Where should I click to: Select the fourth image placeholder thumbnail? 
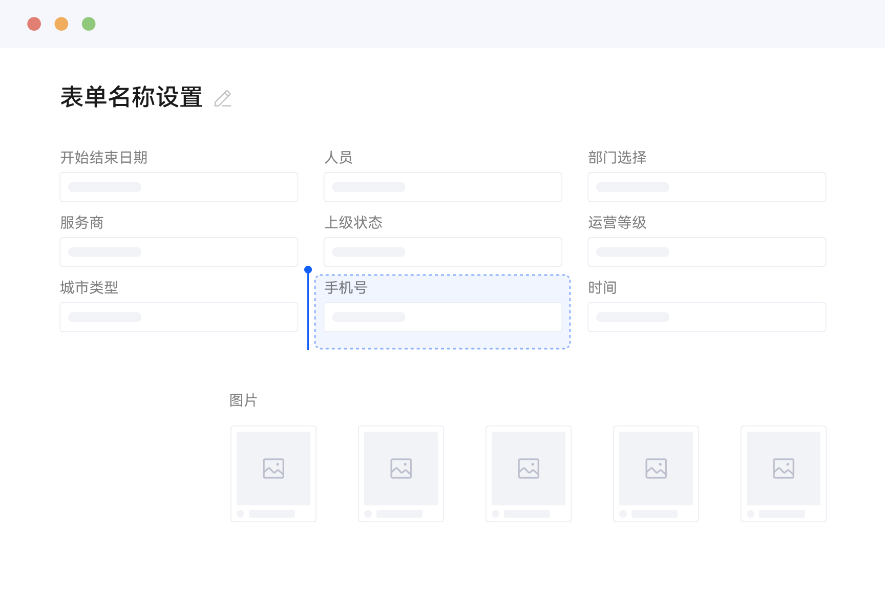[656, 474]
